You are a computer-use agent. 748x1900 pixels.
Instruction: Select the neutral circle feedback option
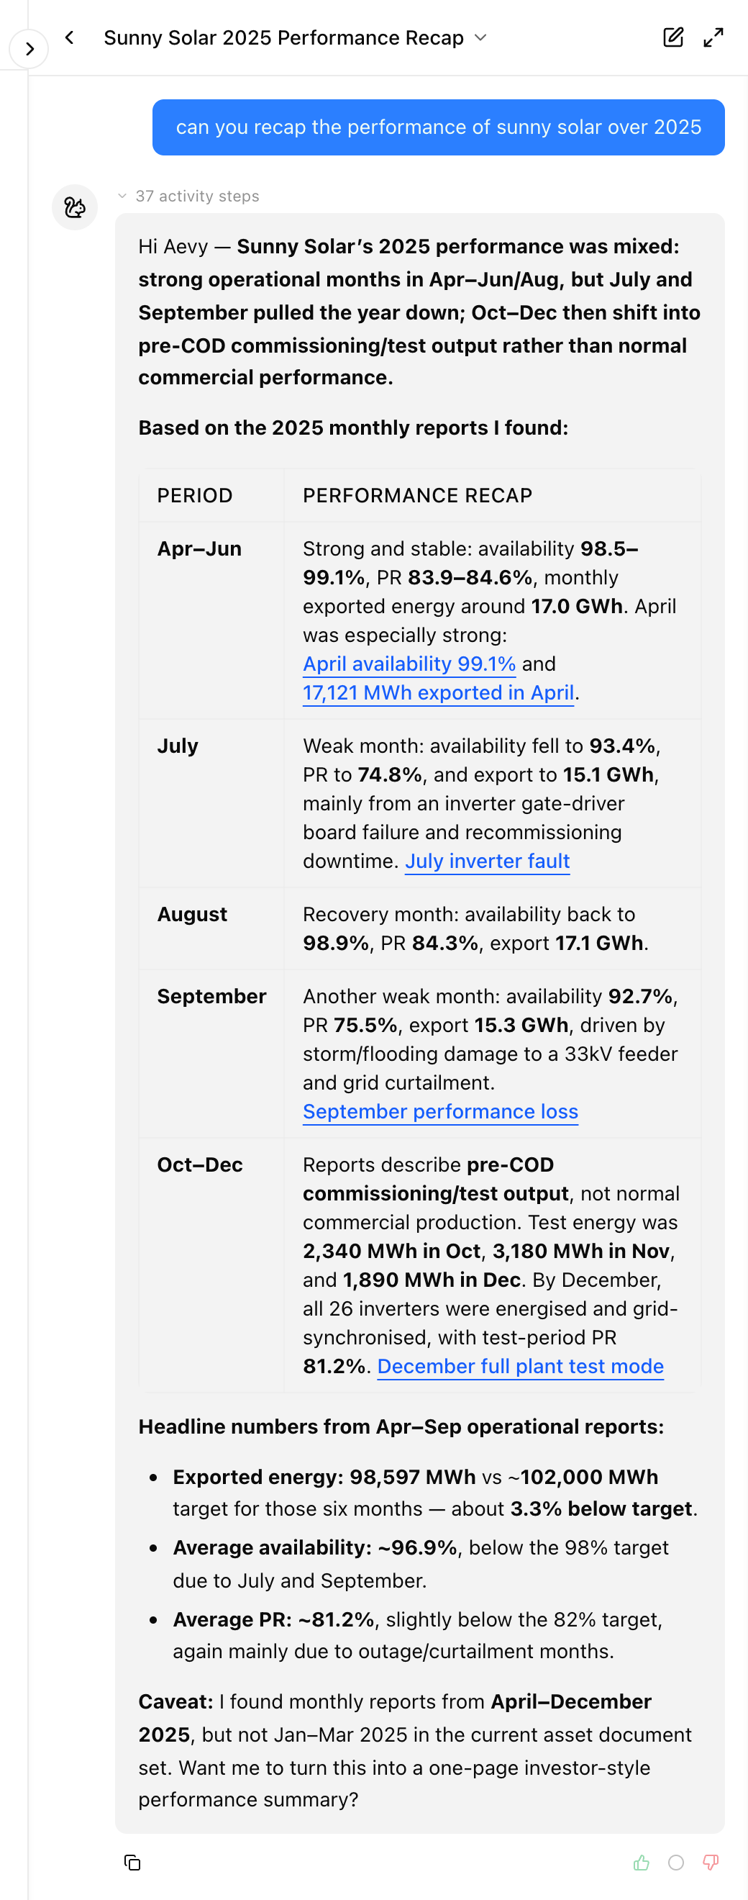(676, 1863)
